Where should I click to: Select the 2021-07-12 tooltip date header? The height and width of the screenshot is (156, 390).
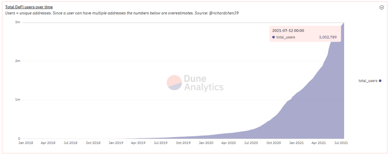tap(288, 31)
